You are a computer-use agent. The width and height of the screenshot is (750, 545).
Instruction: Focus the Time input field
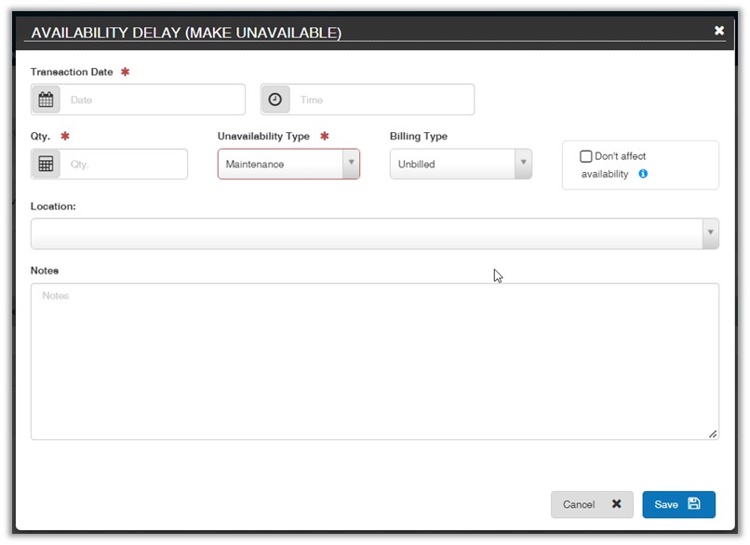click(382, 100)
